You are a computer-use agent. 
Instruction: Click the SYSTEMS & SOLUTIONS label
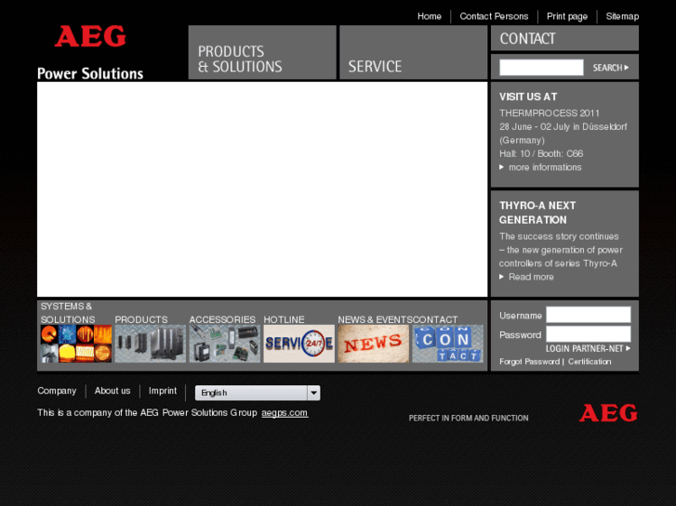pos(68,313)
